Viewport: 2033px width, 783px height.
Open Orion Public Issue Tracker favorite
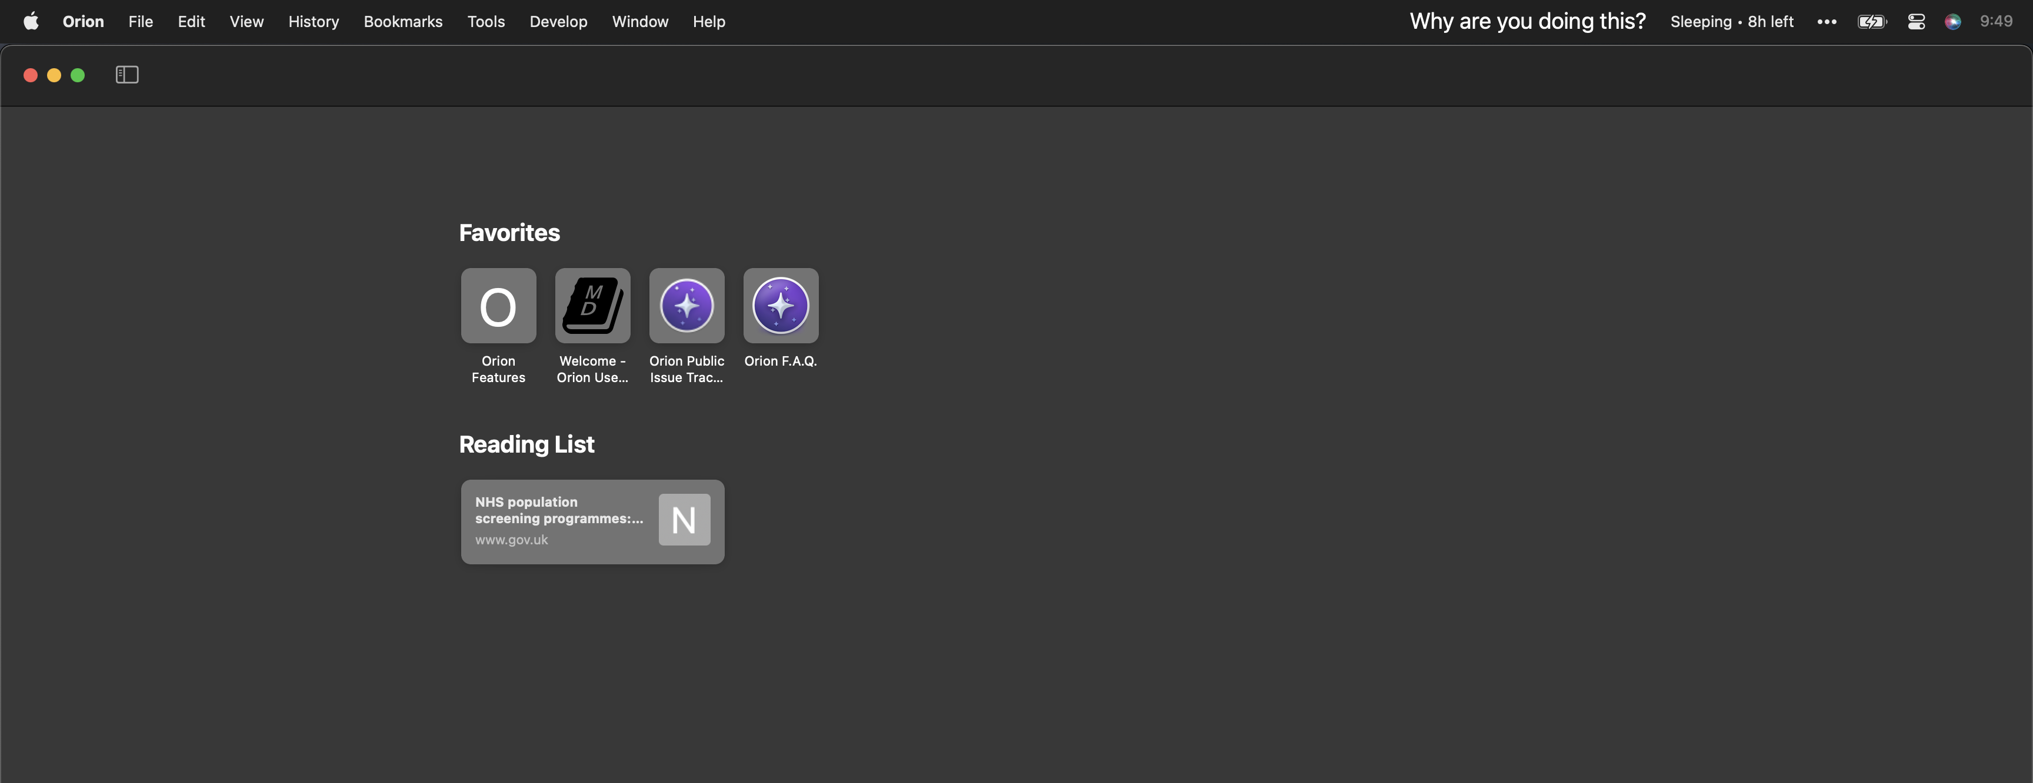click(x=686, y=306)
